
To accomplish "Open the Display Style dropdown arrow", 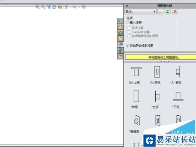I will [x=70, y=7].
